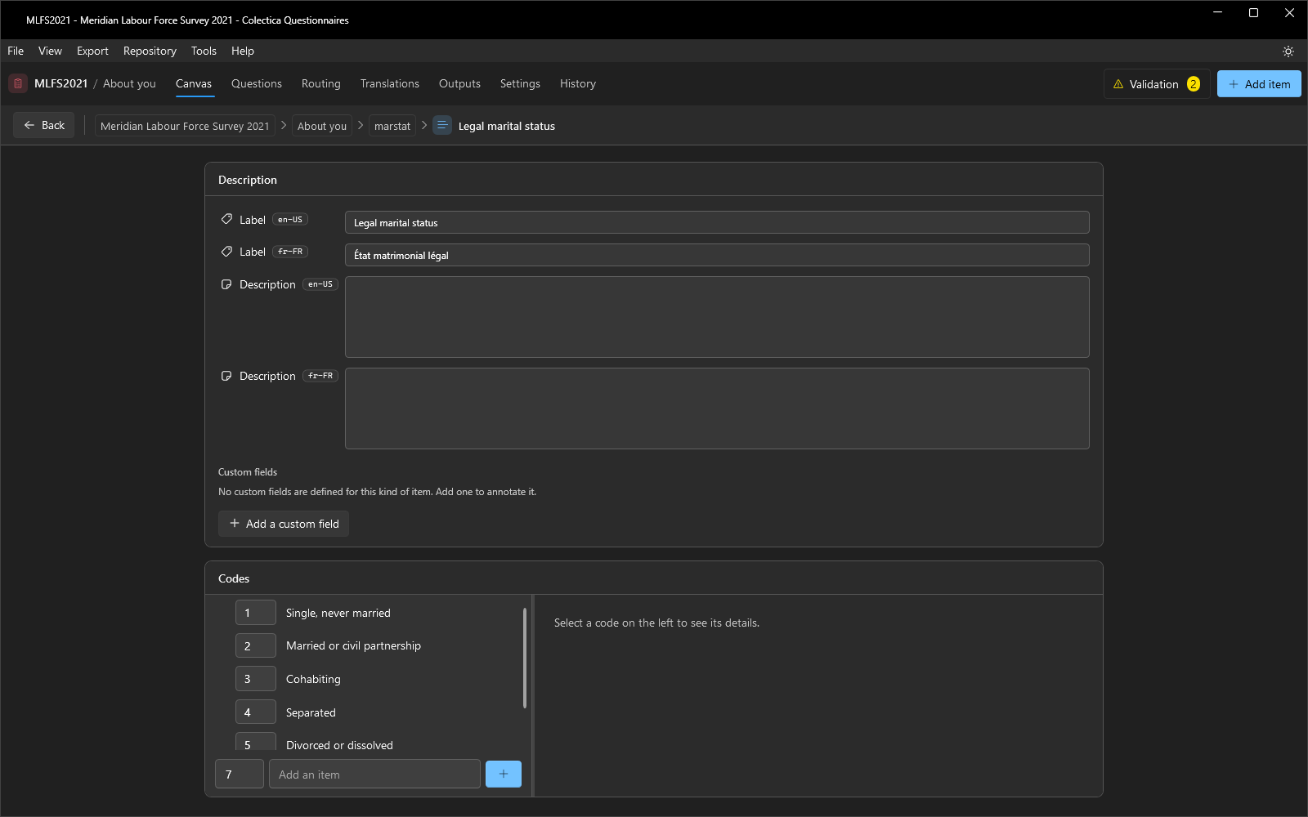Screen dimensions: 1308x817
Task: Click the About you header text
Action: [129, 83]
